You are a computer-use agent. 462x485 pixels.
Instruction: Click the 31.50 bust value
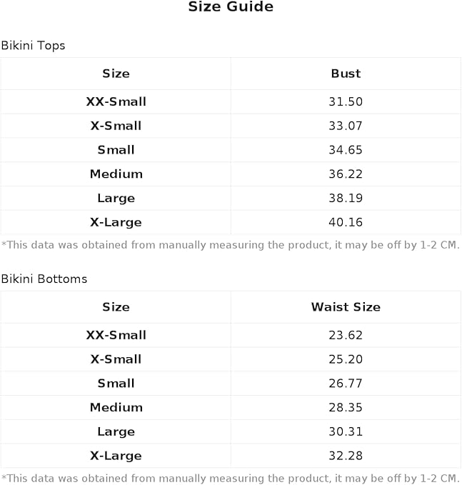point(346,102)
